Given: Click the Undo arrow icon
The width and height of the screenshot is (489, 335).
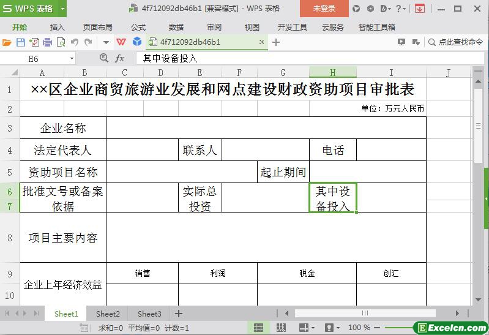Looking at the screenshot, I should 75,42.
